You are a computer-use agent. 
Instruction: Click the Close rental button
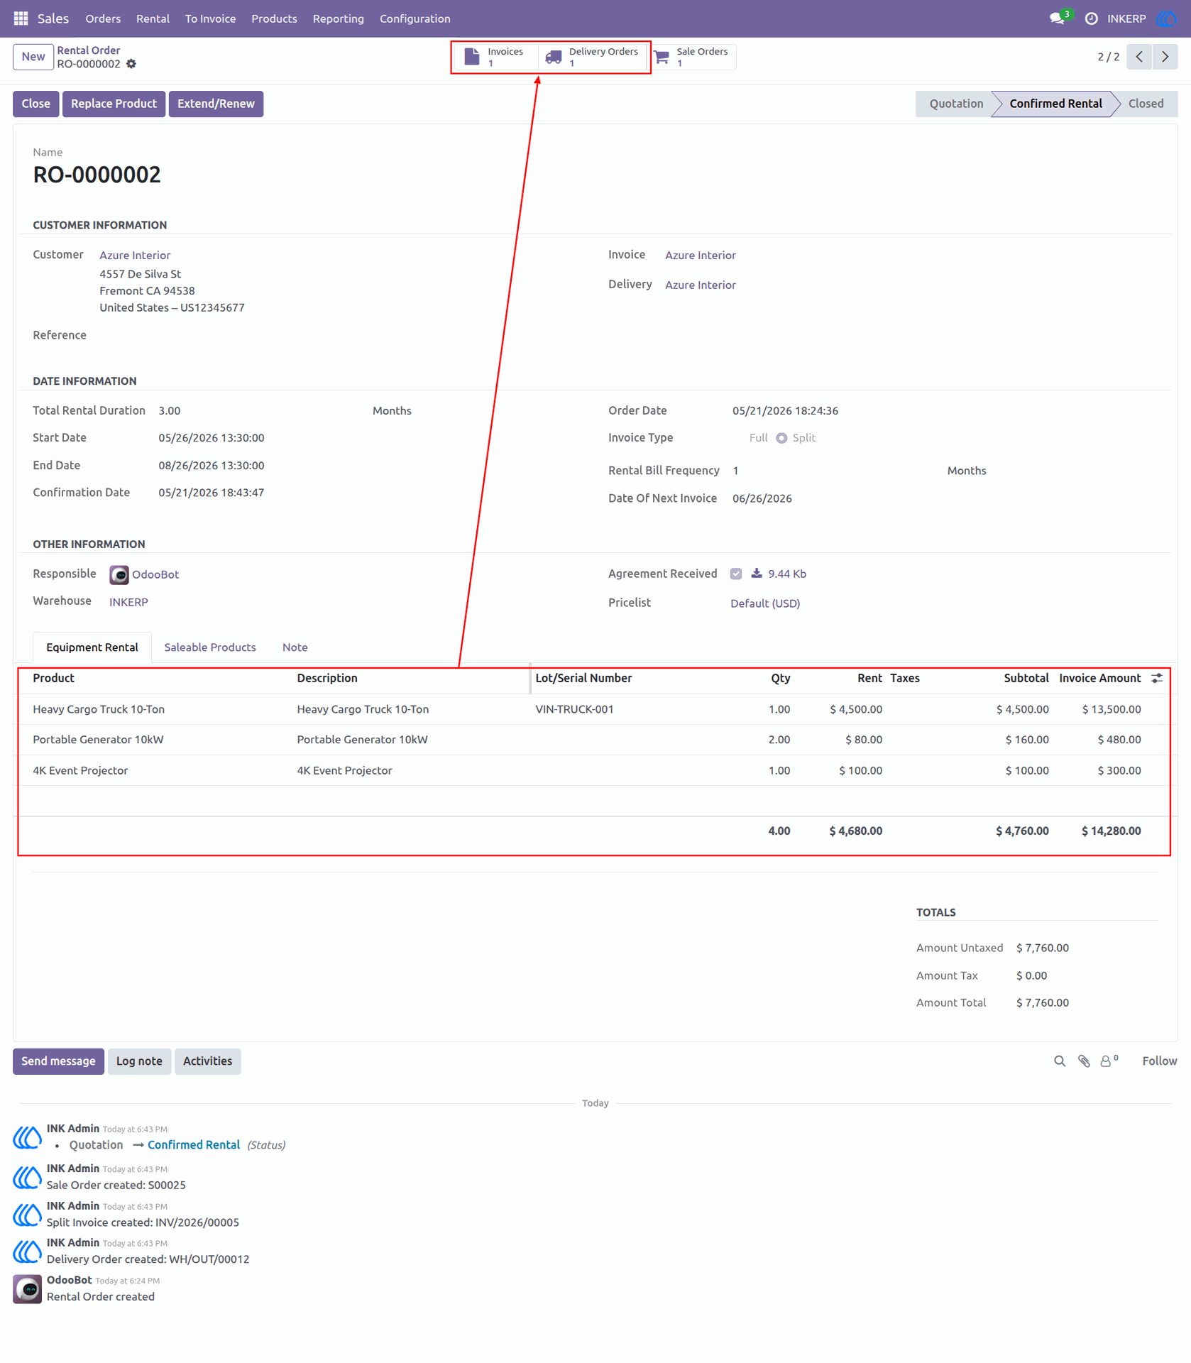click(x=35, y=104)
